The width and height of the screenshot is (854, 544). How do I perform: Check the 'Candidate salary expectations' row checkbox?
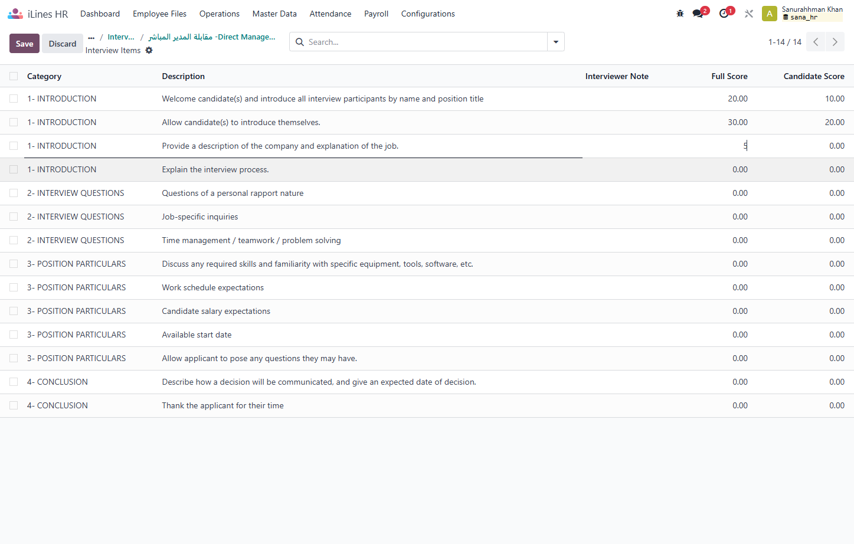tap(14, 311)
